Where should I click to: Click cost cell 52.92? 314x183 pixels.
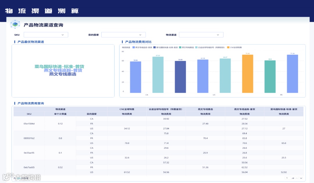284,172
